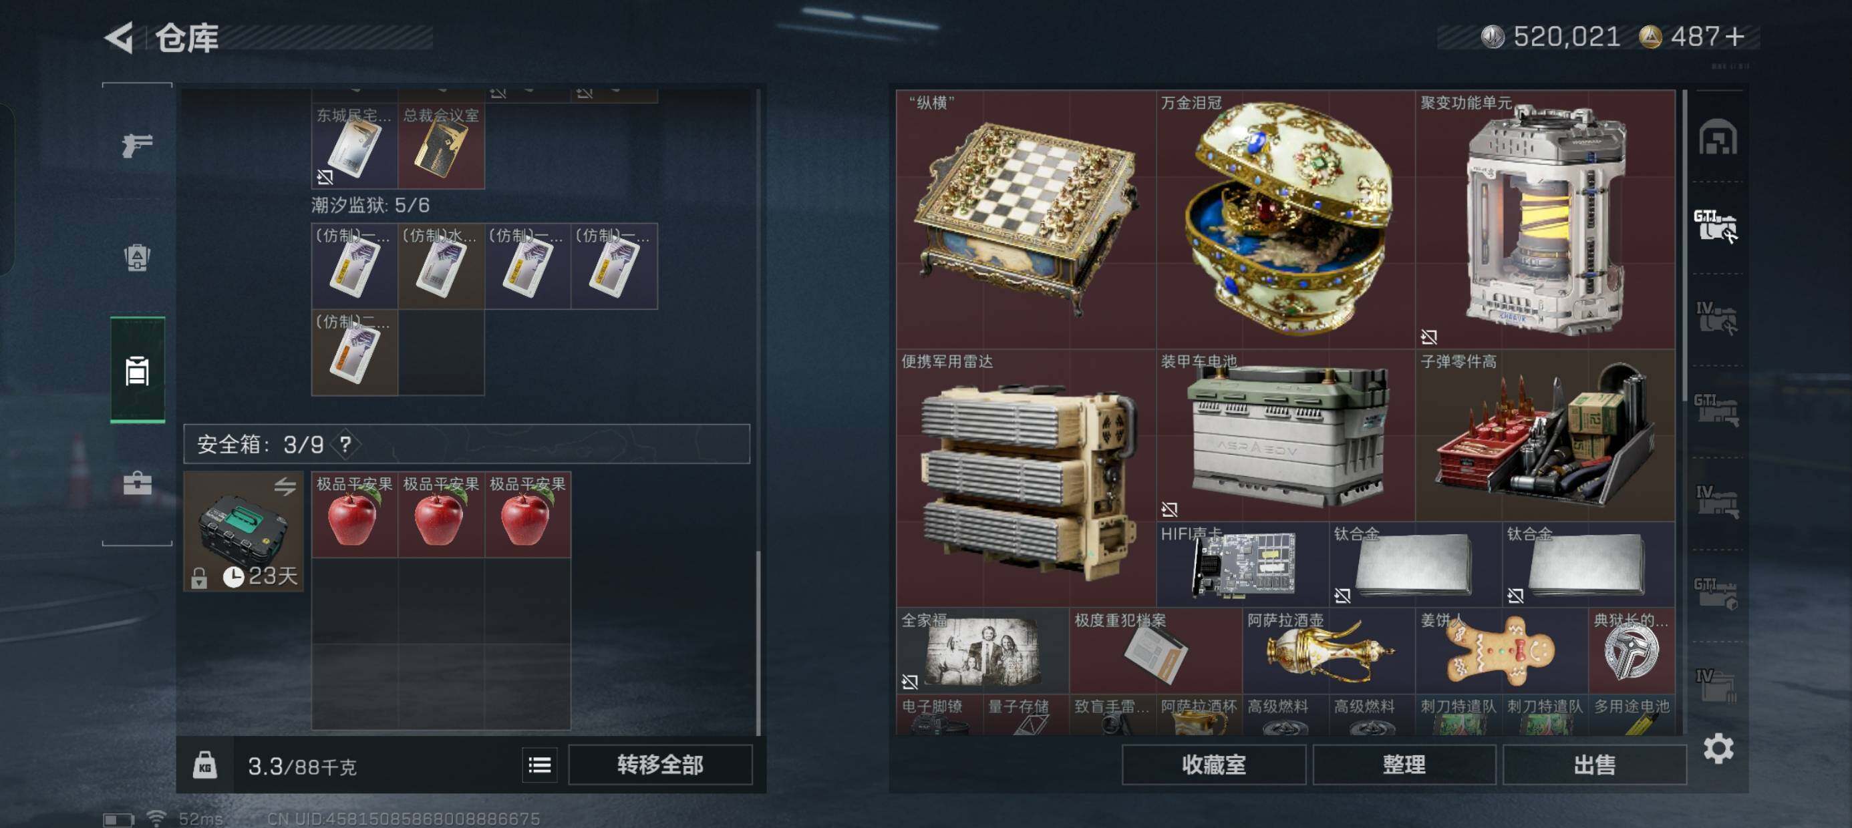Go back using the arrow beside 仓库
Image resolution: width=1852 pixels, height=828 pixels.
[120, 37]
